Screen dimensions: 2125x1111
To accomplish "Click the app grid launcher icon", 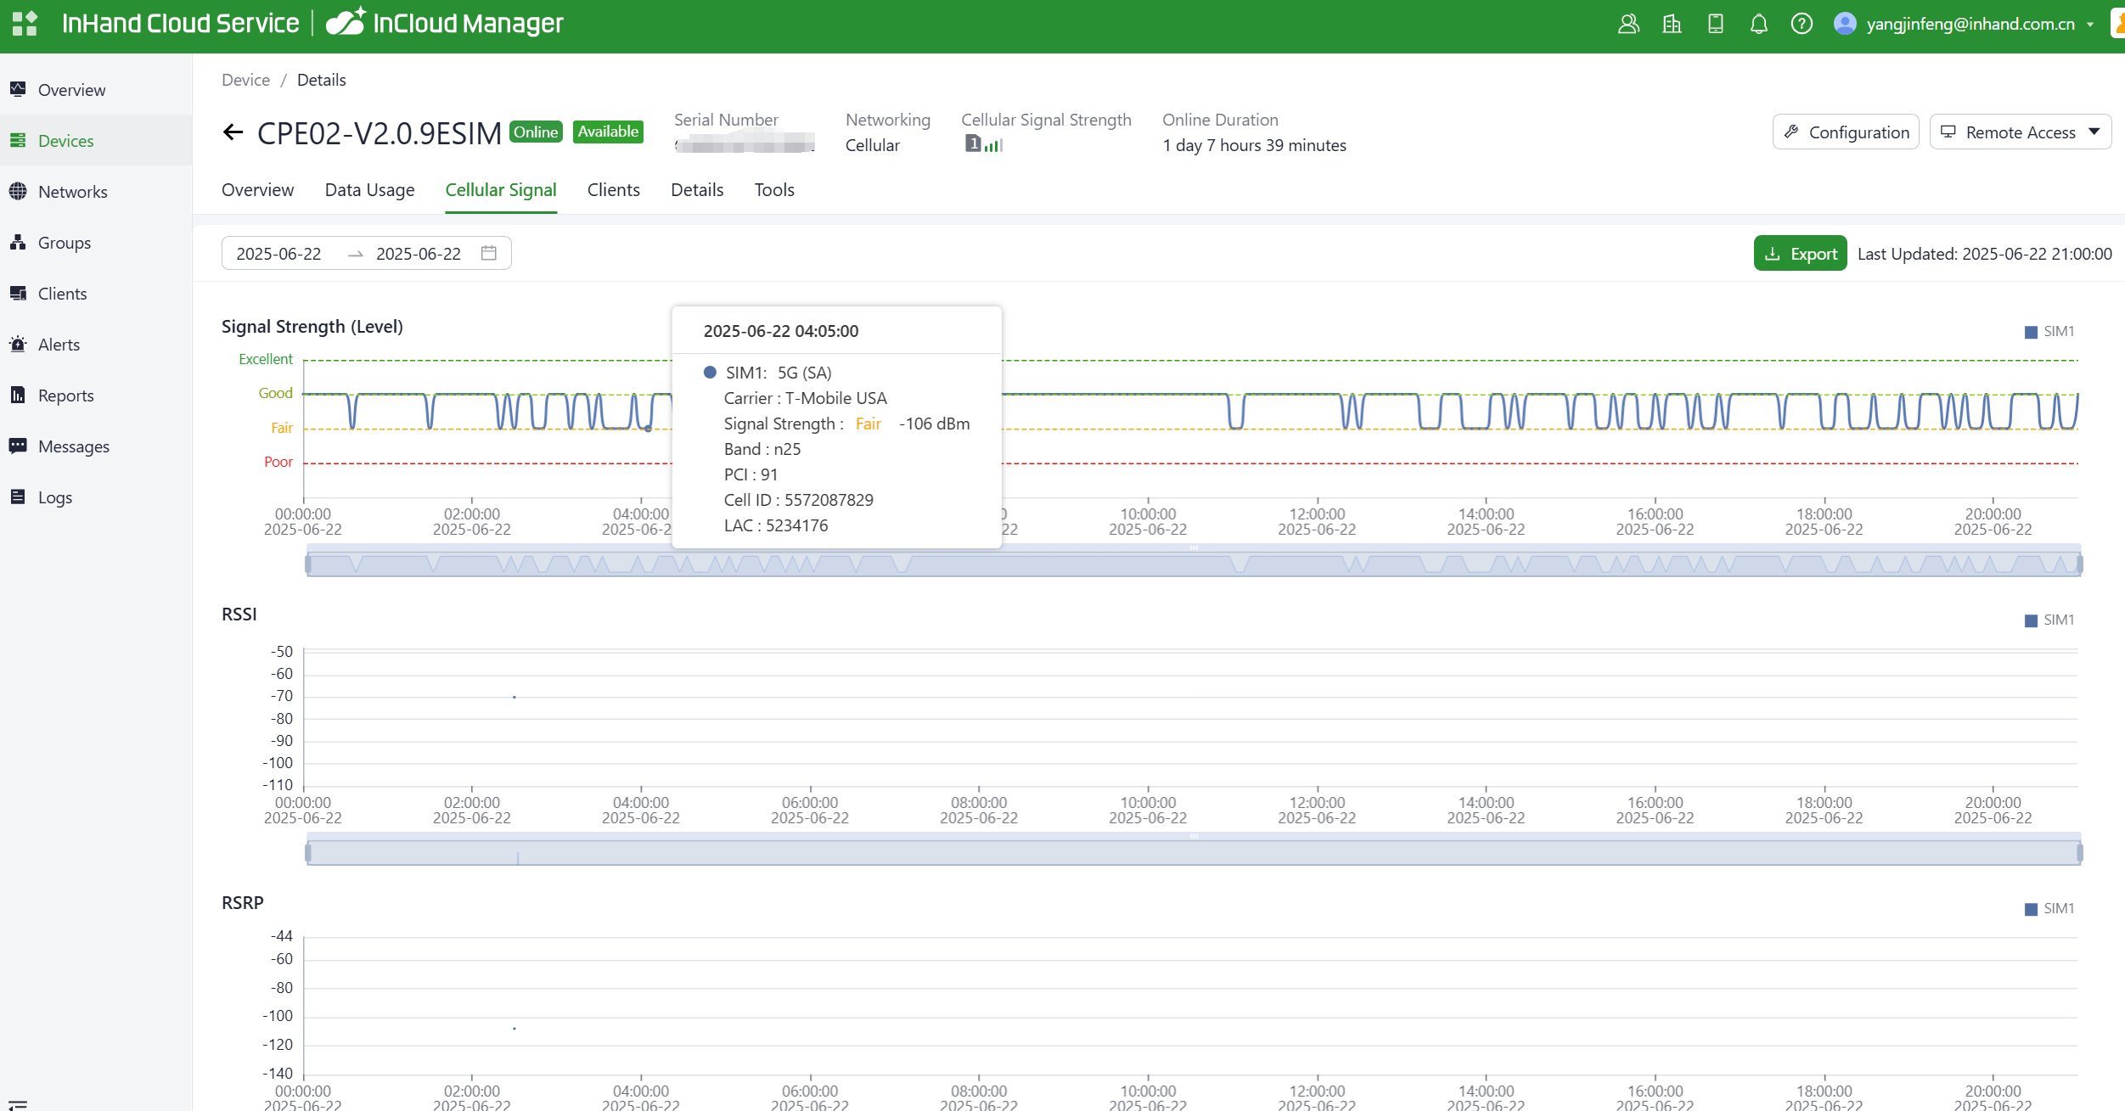I will pos(25,24).
